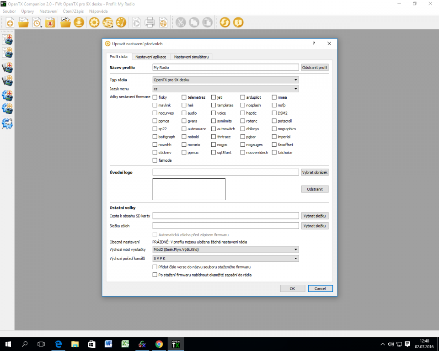Check the haptic build option
Screen dimensions: 439x351
[x=243, y=113]
